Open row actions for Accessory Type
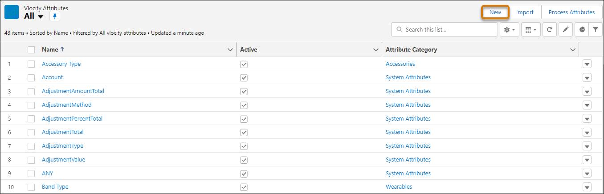The image size is (604, 194). point(587,64)
